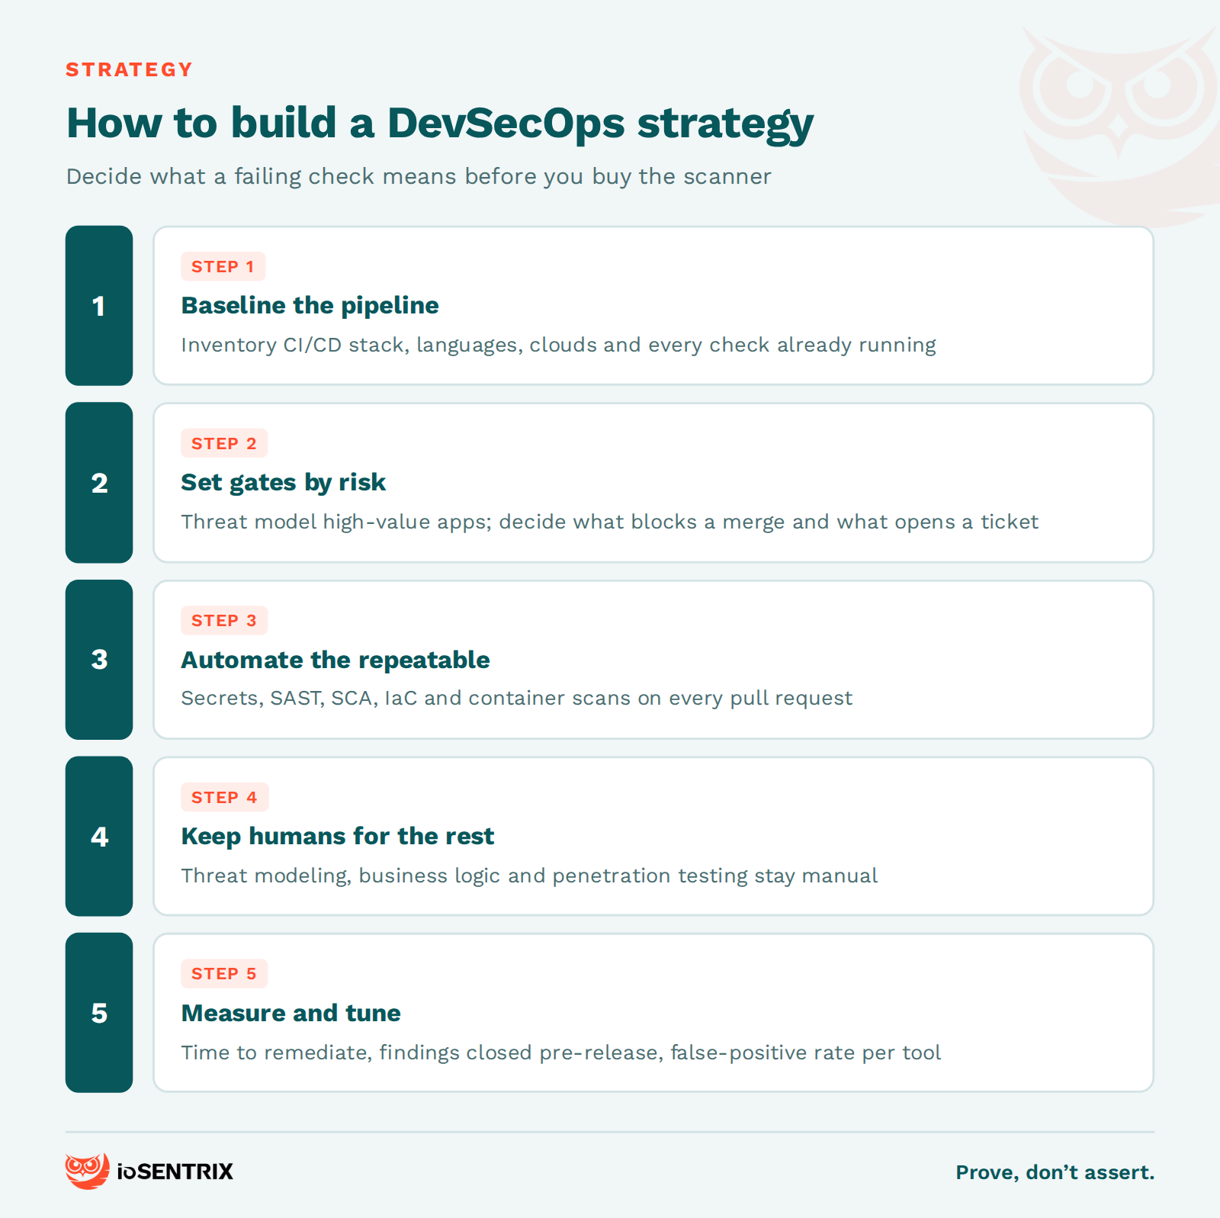Click the 'STEP 2' badge
The height and width of the screenshot is (1218, 1220).
(224, 444)
